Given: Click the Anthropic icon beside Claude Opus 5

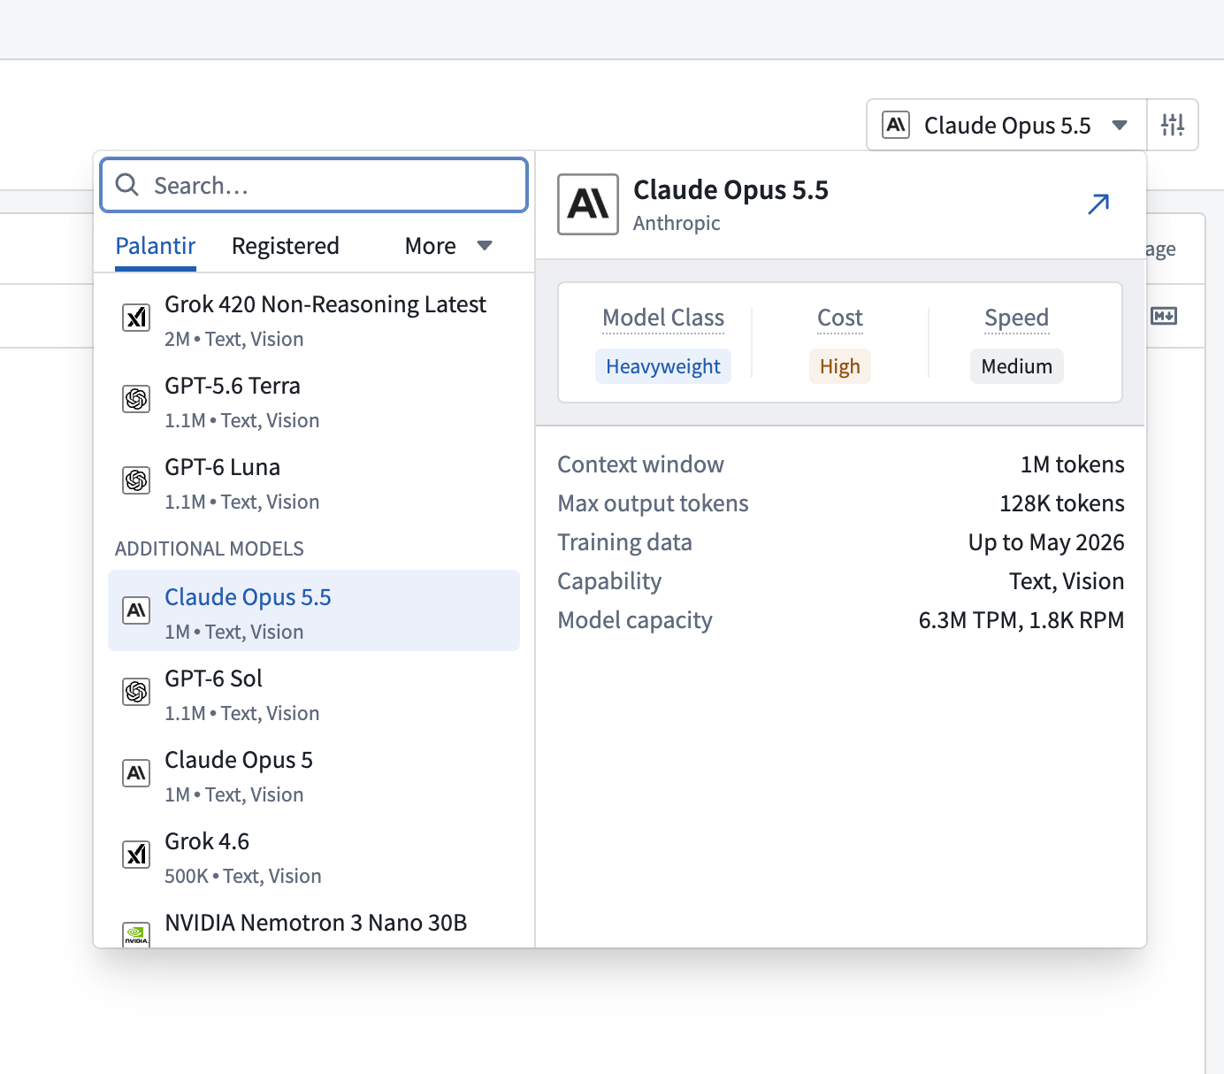Looking at the screenshot, I should (136, 773).
